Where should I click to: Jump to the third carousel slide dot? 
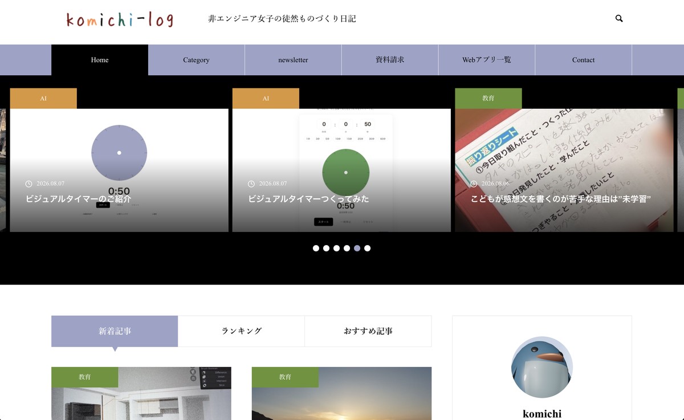click(x=336, y=248)
